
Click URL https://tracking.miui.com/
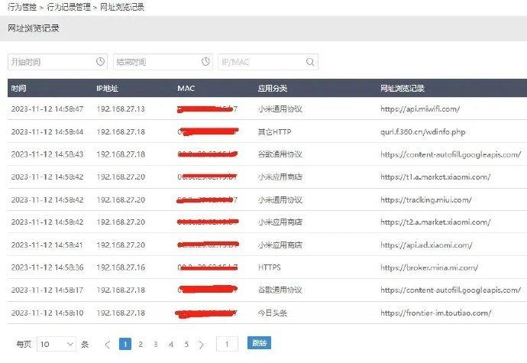pyautogui.click(x=426, y=199)
